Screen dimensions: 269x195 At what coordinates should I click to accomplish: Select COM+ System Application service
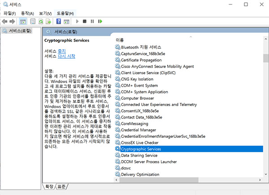(x=144, y=92)
